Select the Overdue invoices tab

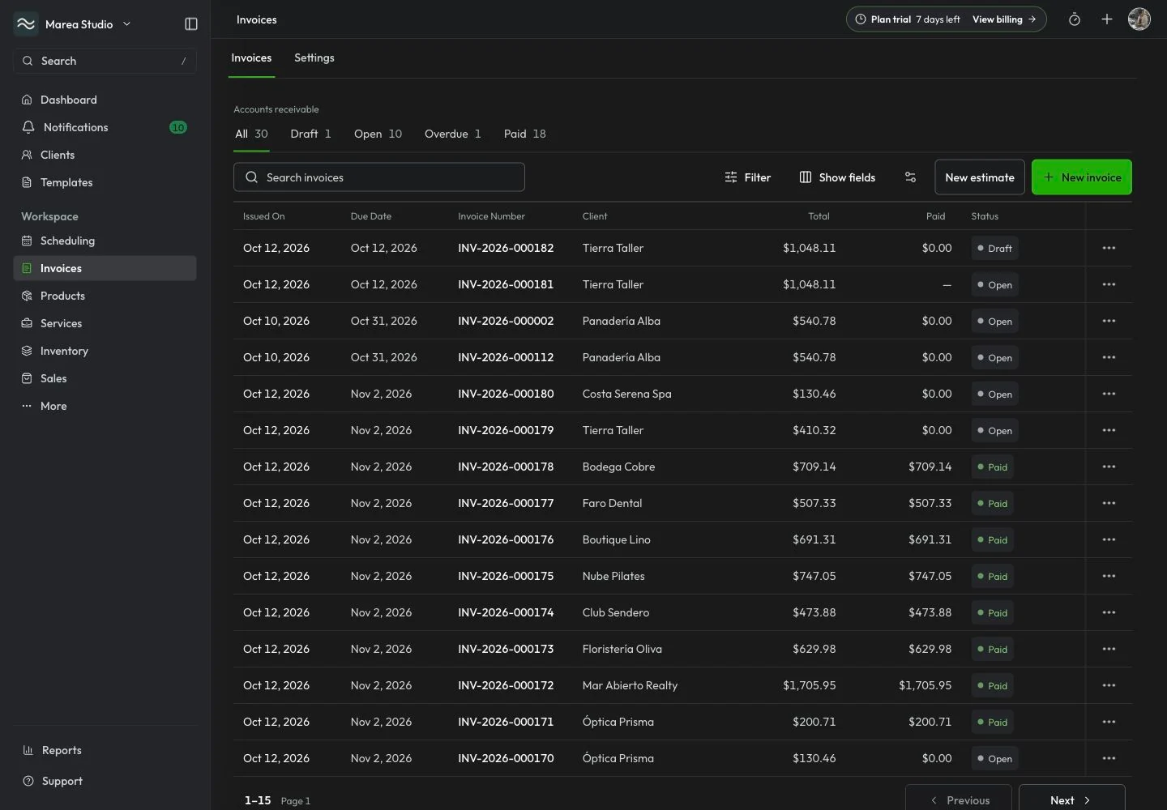(x=452, y=134)
